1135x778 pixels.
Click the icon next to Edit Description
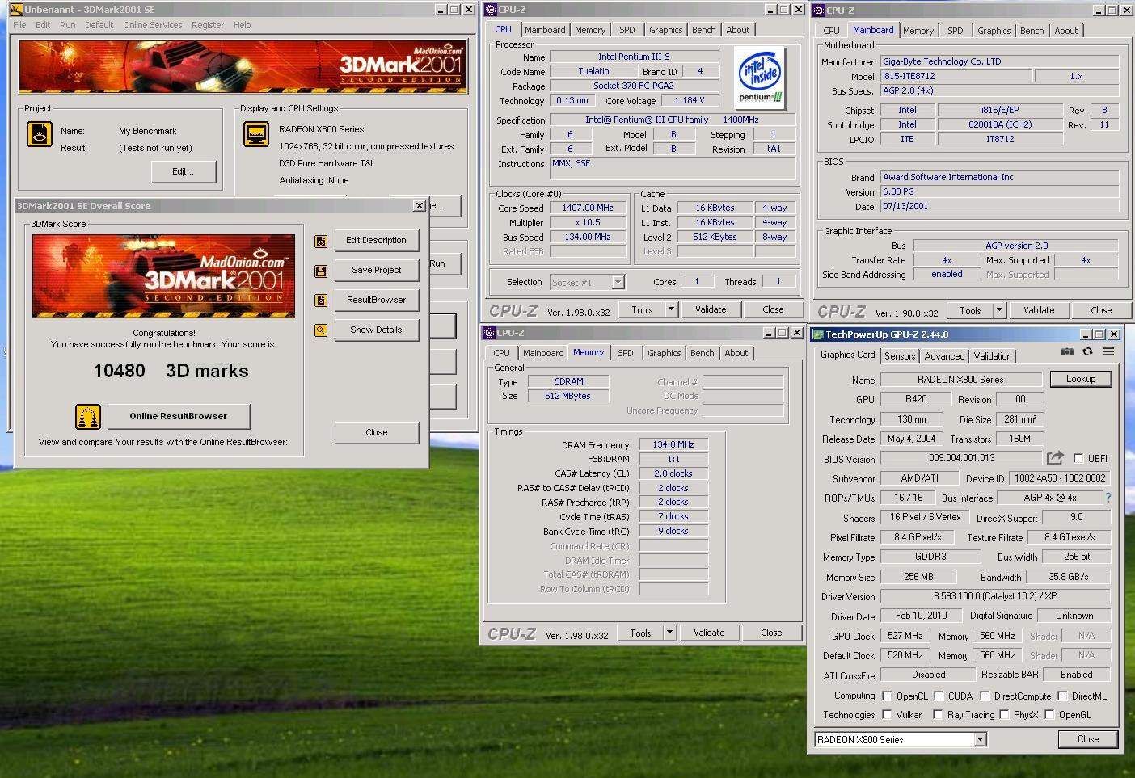[x=321, y=241]
